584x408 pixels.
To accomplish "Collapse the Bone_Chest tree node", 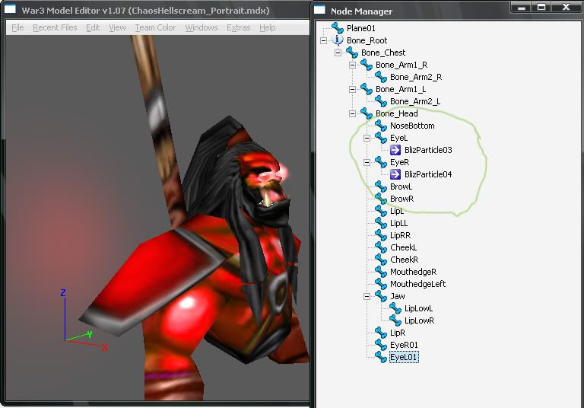I will pyautogui.click(x=338, y=53).
